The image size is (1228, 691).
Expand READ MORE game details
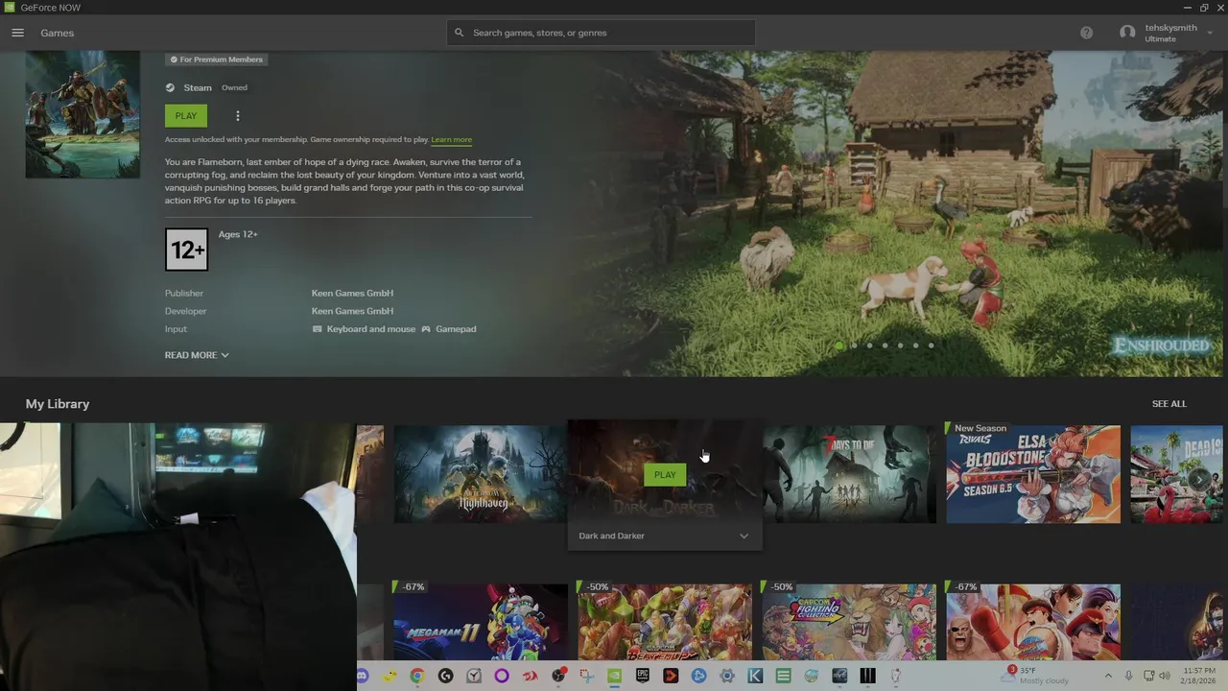[197, 355]
